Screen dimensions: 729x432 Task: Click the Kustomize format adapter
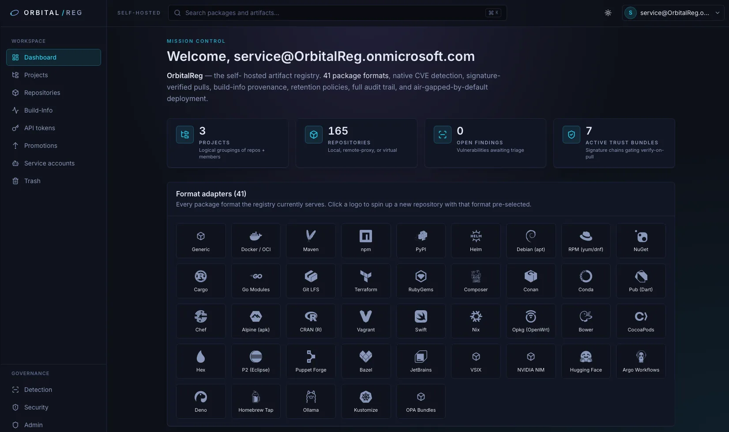[366, 401]
